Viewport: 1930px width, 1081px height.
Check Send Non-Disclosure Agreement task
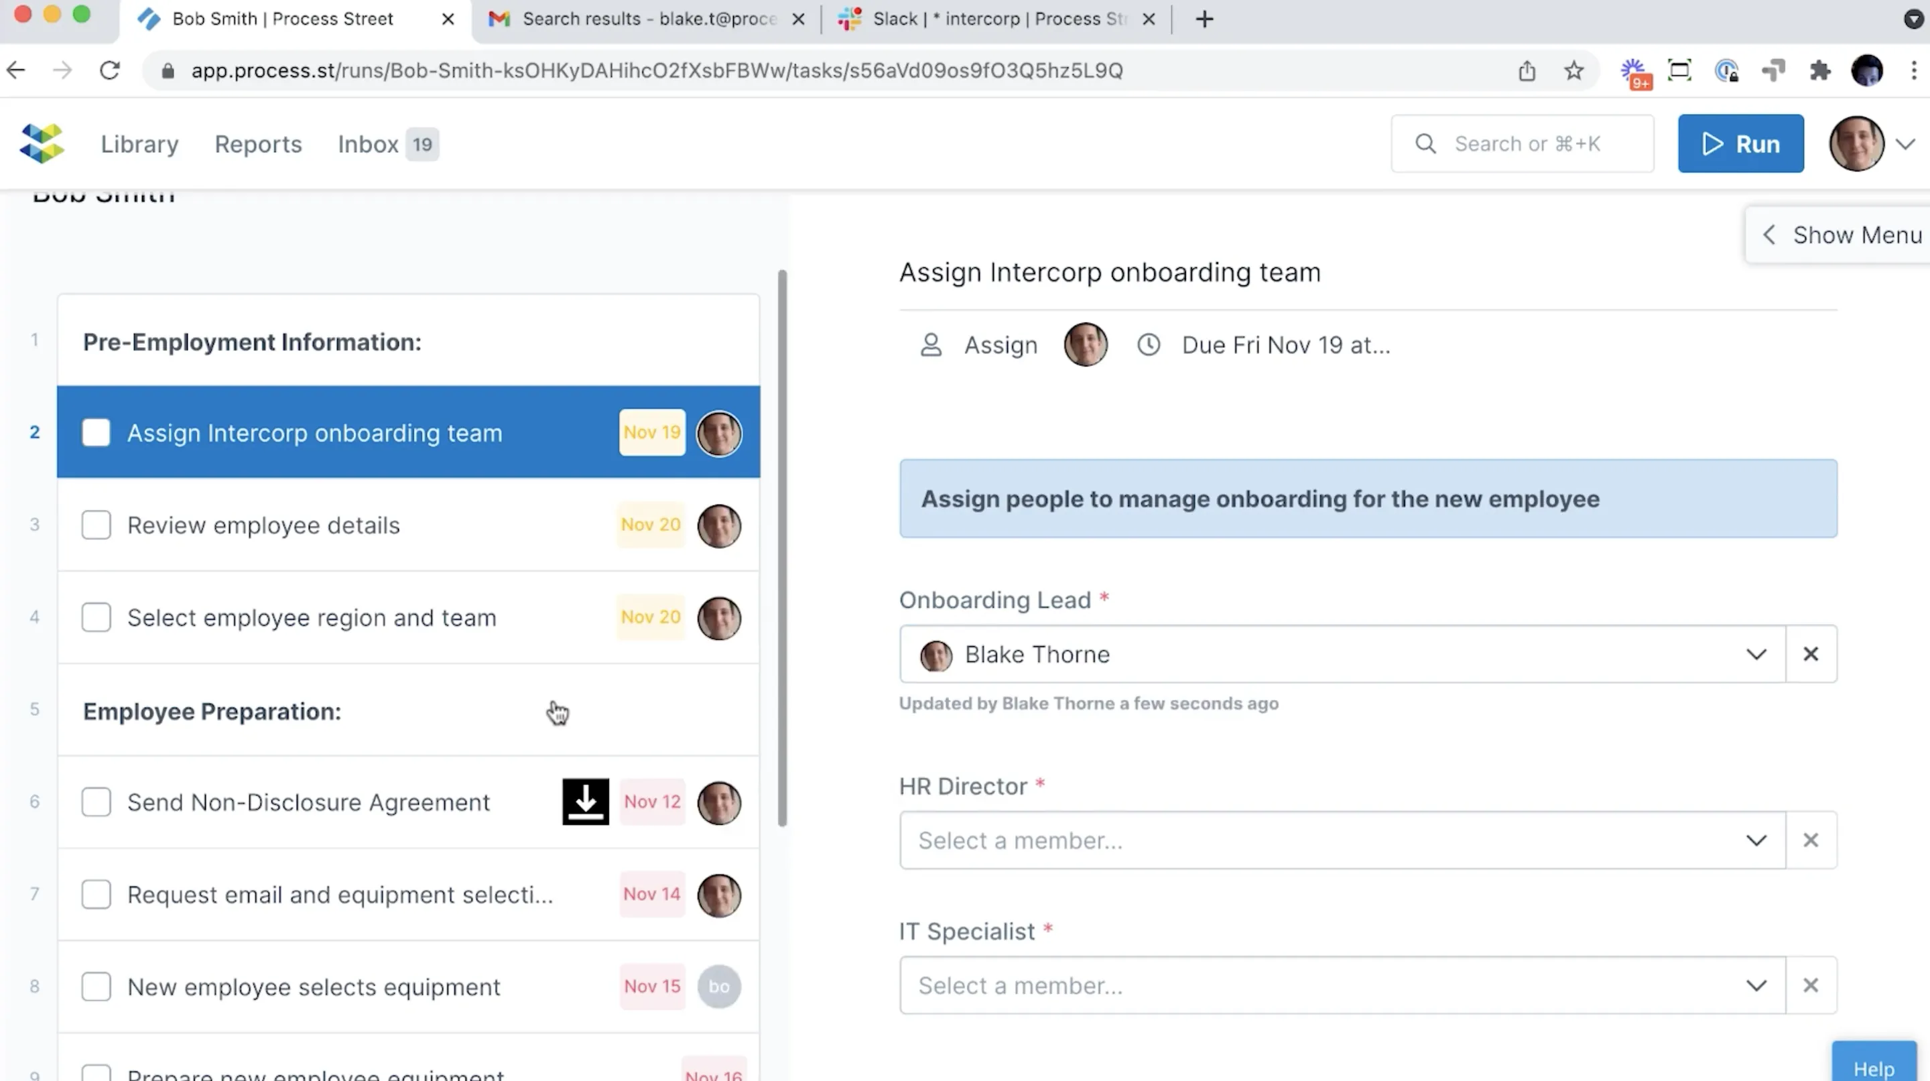[96, 802]
